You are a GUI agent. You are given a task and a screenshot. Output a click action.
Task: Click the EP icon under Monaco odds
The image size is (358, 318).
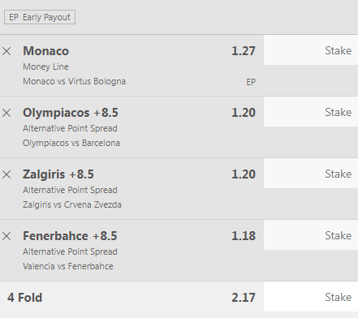pos(251,82)
